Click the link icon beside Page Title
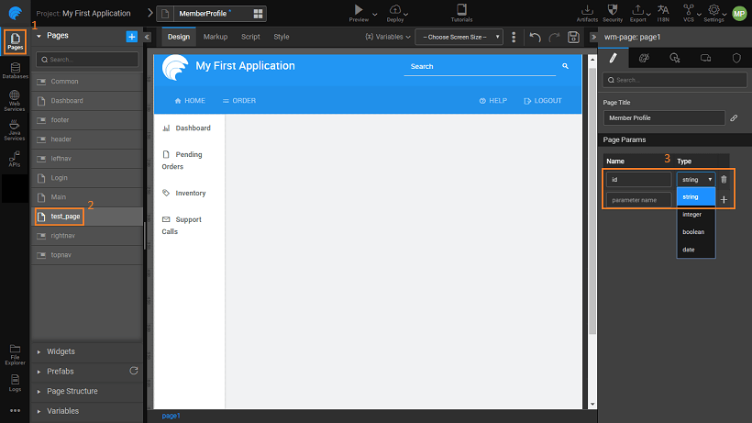This screenshot has width=752, height=423. click(x=734, y=118)
